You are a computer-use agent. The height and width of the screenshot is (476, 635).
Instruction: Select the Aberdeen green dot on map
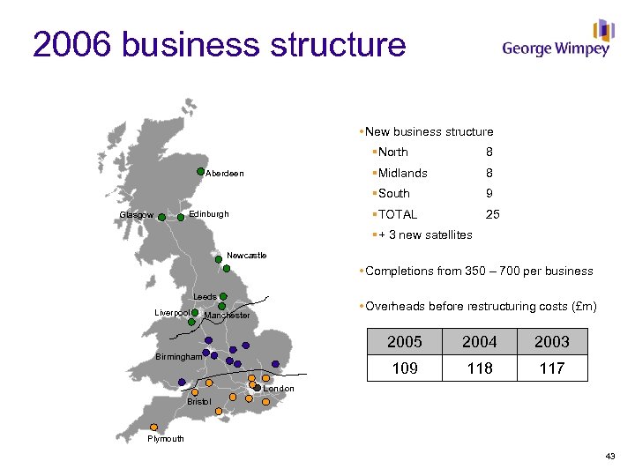[x=200, y=172]
